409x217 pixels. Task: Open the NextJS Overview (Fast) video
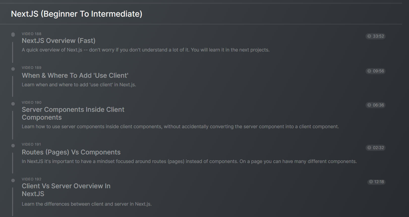59,41
